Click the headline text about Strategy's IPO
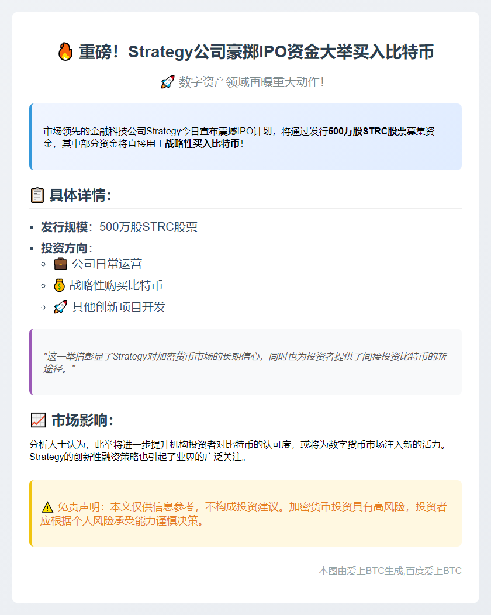This screenshot has height=615, width=491. (x=256, y=52)
